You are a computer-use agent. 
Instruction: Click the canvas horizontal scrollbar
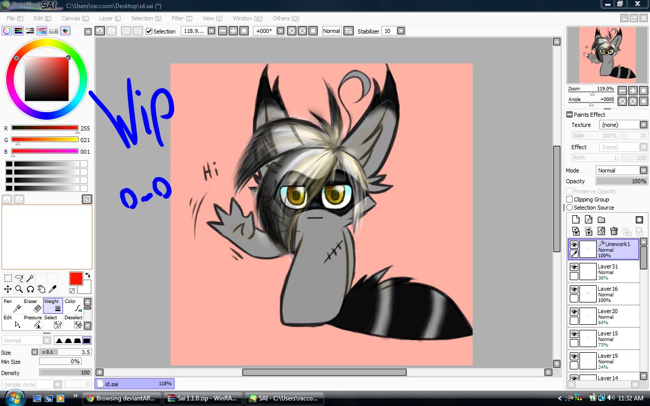pos(324,372)
